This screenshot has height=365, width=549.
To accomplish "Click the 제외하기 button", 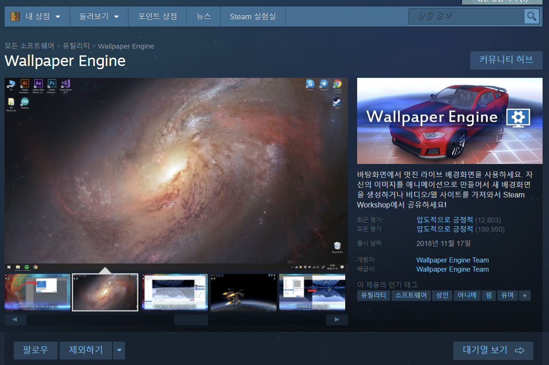I will point(86,350).
